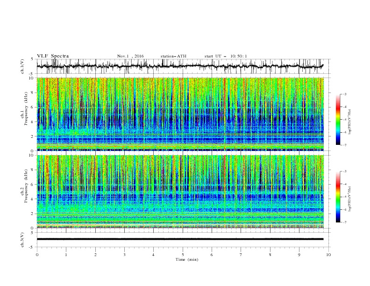370x286 pixels.
Task: Click the "-3" label on ch.1 colorbar
Action: (x=345, y=94)
